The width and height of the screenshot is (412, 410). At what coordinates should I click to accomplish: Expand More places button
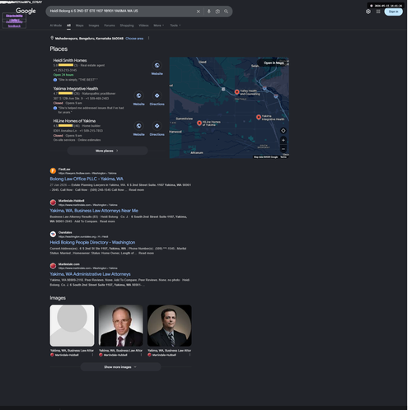click(x=107, y=151)
